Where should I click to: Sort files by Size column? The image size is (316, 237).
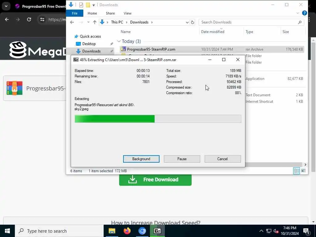285,32
